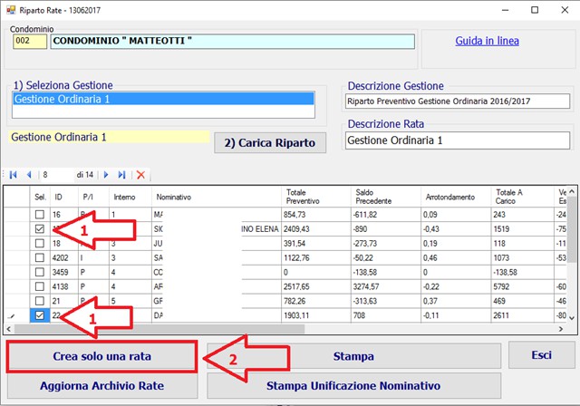Click cell '854,73' in Totale Preventivo
580x406 pixels.
(316, 215)
